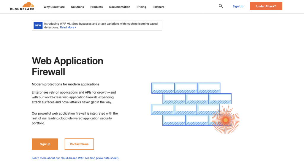The image size is (304, 168).
Task: Click the Under Attack? button
Action: click(266, 6)
